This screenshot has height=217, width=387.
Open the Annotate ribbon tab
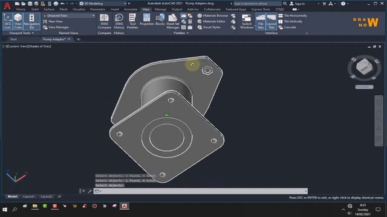pos(131,10)
